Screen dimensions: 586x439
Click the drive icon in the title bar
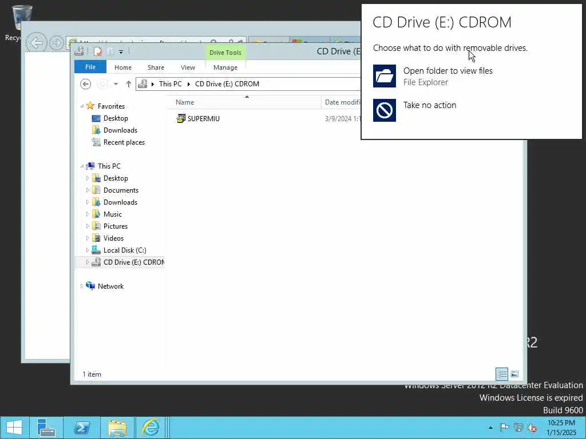79,51
